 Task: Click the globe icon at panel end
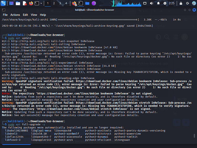click(194, 3)
